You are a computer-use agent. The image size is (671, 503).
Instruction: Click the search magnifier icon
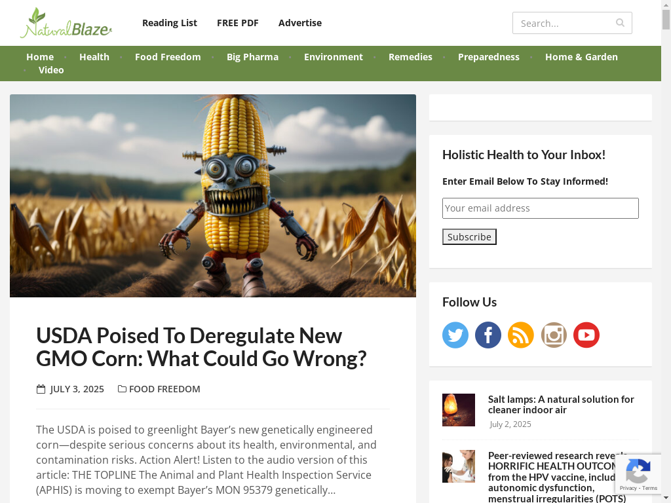[620, 23]
